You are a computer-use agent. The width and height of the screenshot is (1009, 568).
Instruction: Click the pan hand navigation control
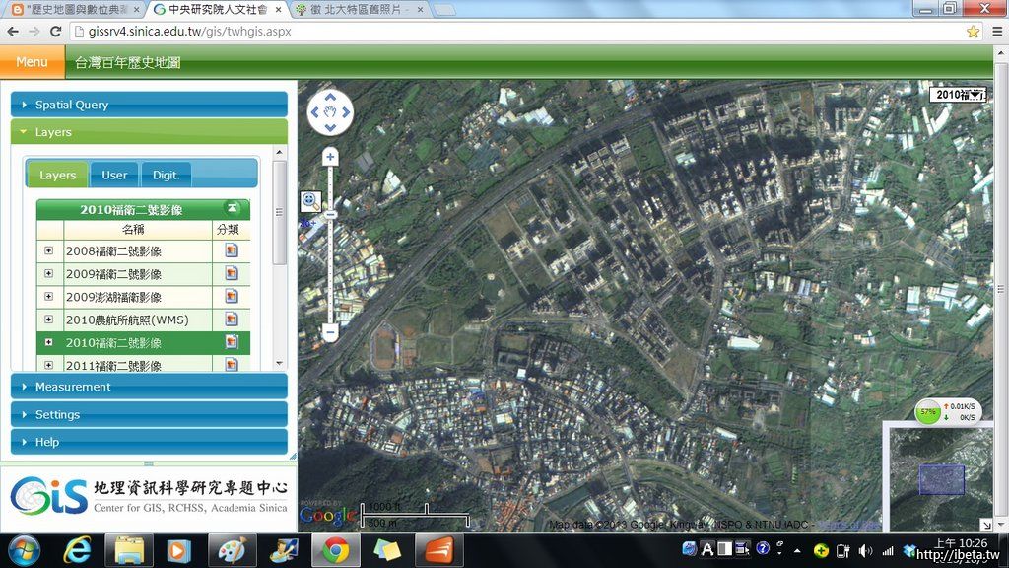330,112
